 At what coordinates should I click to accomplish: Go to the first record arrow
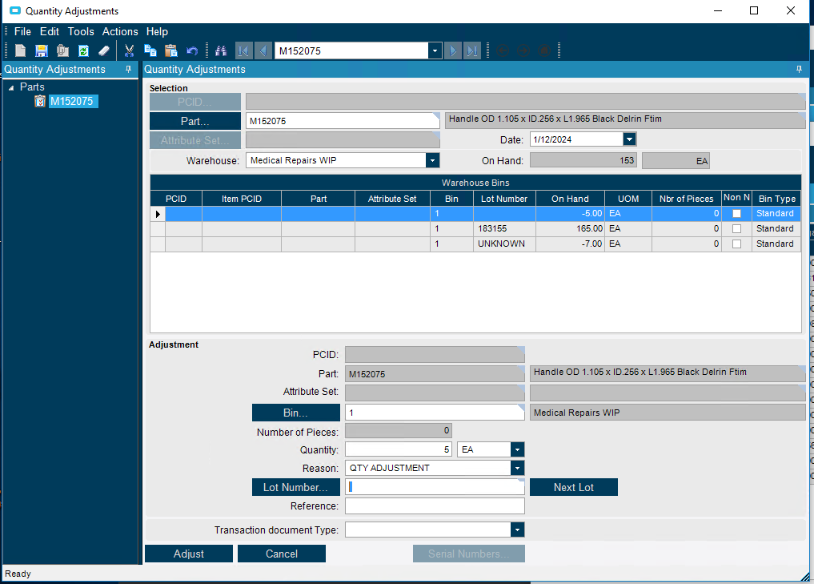pos(243,50)
